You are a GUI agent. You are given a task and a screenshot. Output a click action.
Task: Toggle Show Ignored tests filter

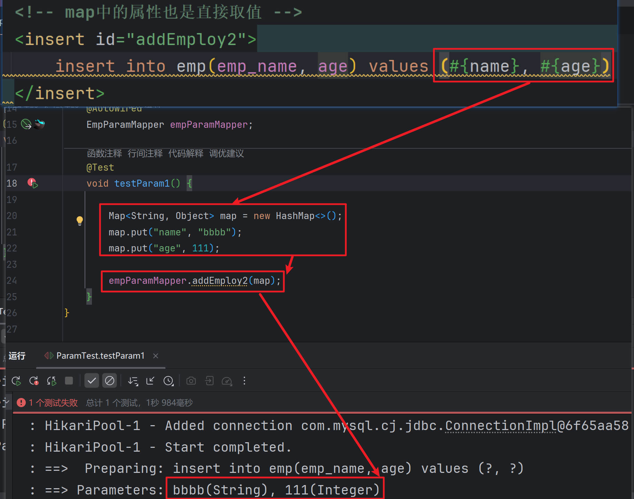(109, 381)
